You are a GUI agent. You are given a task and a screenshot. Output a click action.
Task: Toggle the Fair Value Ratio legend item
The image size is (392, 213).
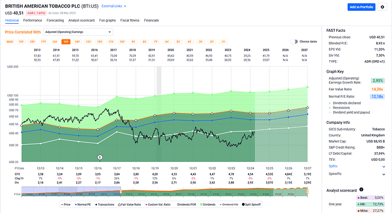tap(130, 204)
